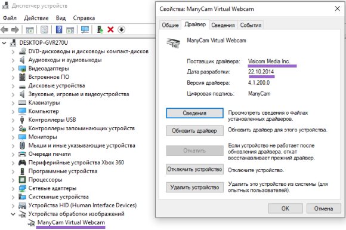Switch to the Сведения tab

(223, 25)
